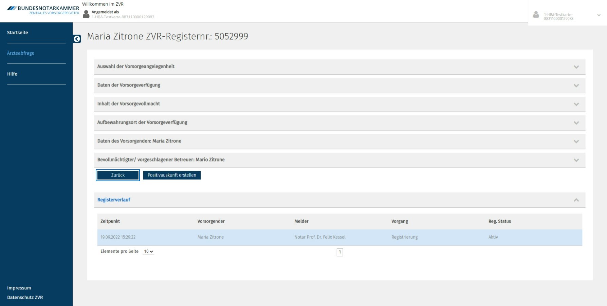Click the logged-in user avatar icon

tap(86, 14)
